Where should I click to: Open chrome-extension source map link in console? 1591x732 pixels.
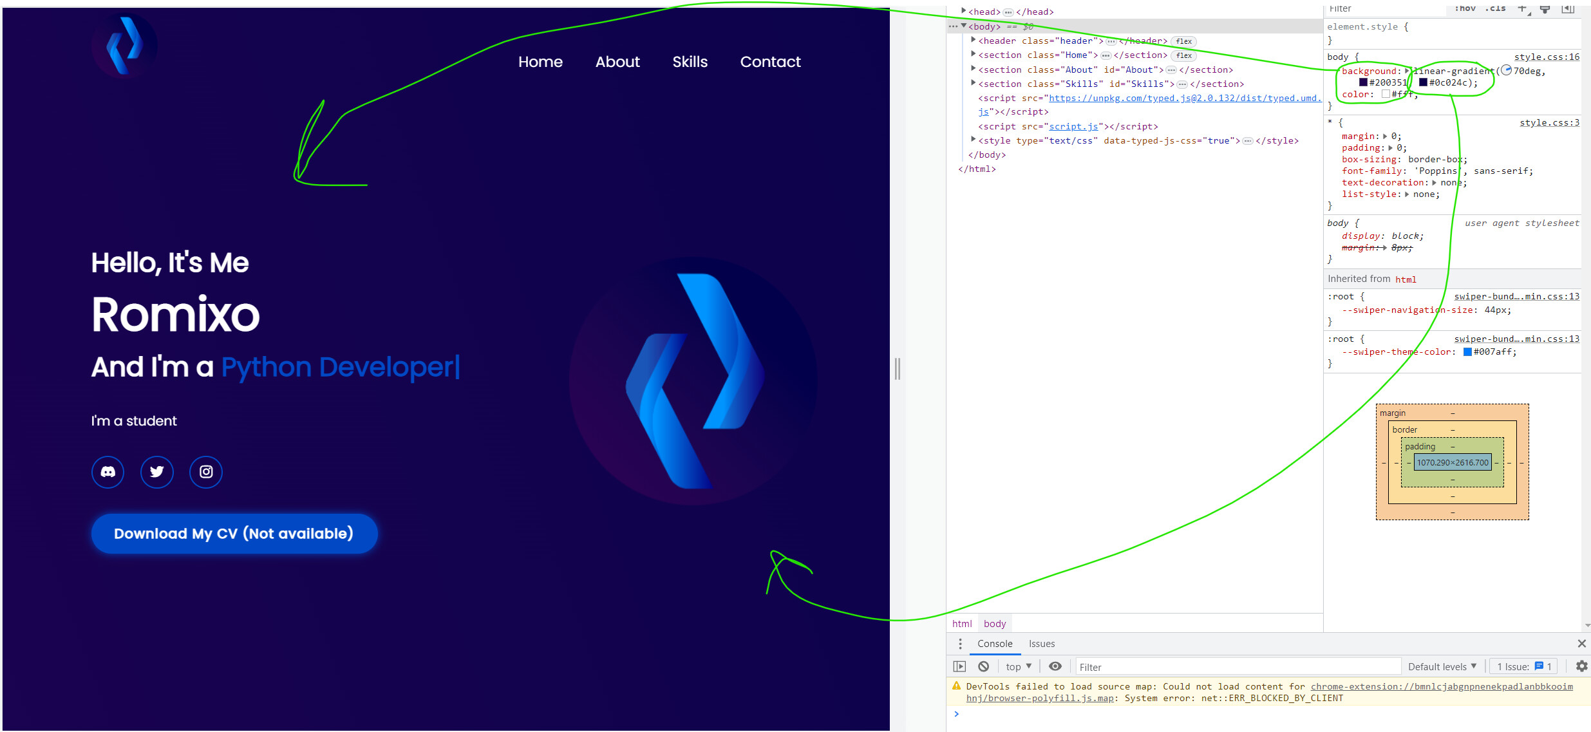[1441, 687]
